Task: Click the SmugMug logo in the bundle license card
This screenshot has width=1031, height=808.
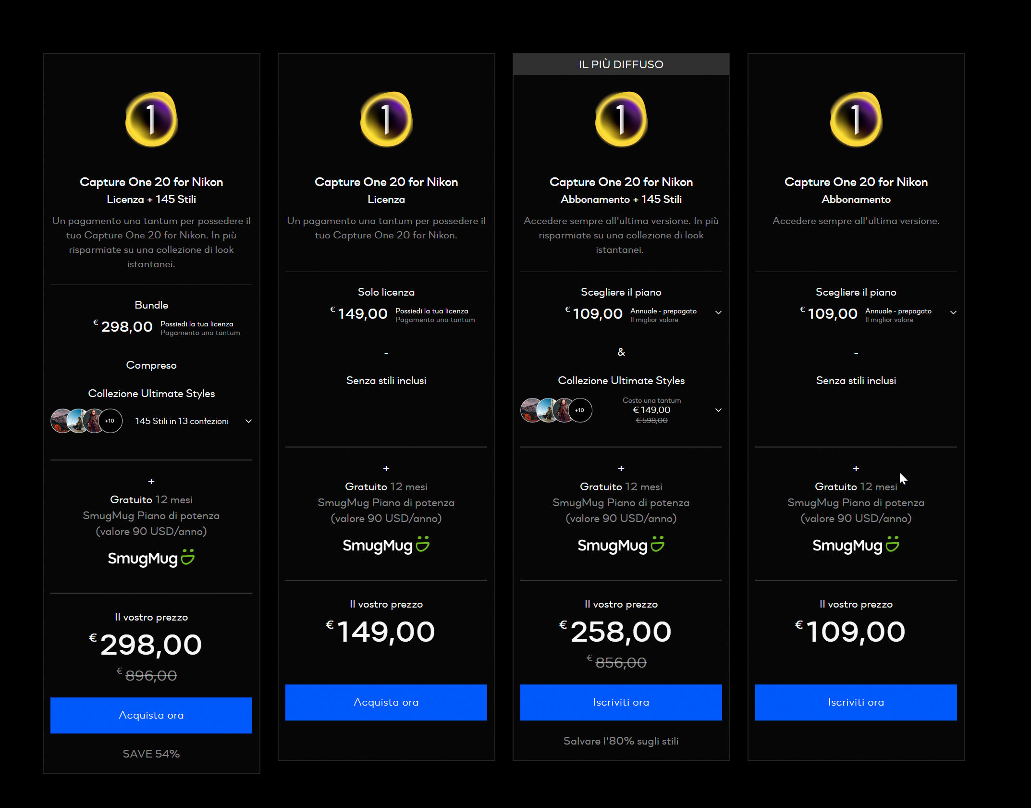Action: click(x=151, y=558)
